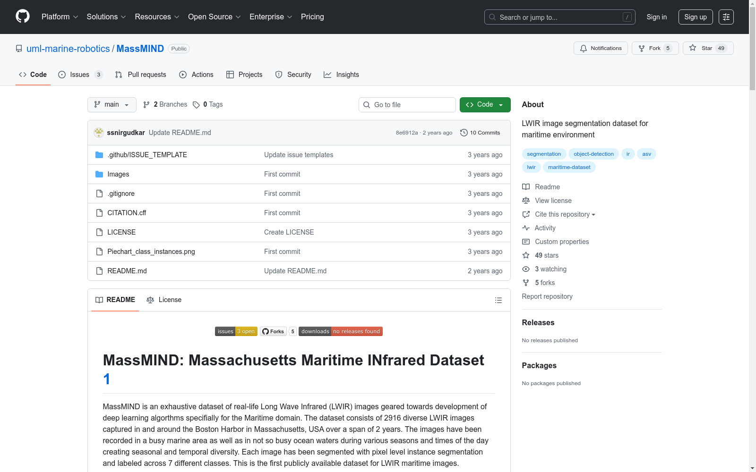Click the repository icon beside uml-marine-robotics
The image size is (756, 472).
point(19,49)
